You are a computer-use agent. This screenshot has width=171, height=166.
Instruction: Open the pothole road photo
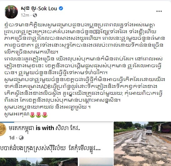click(142, 144)
